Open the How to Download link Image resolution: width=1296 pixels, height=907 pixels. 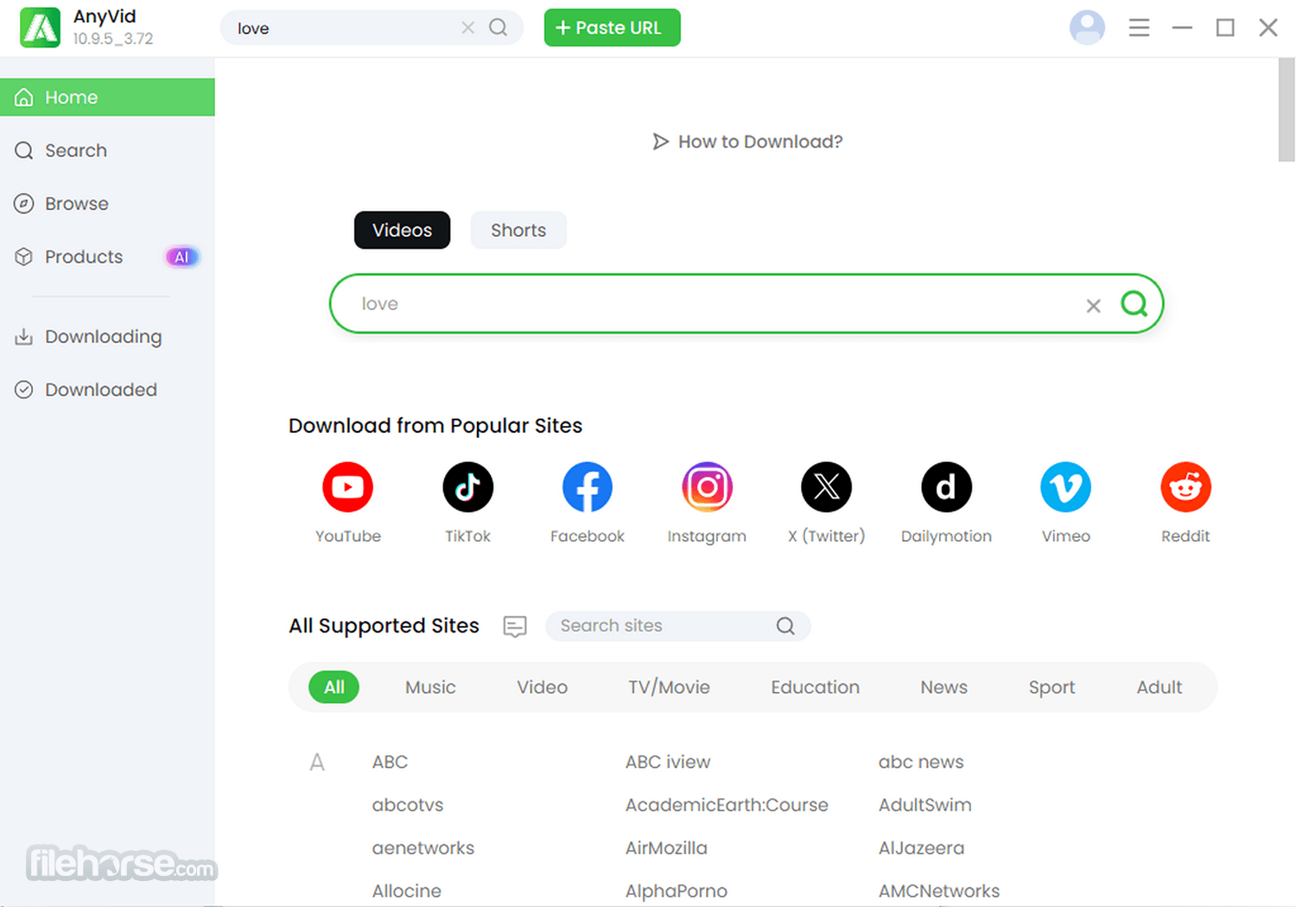(760, 142)
